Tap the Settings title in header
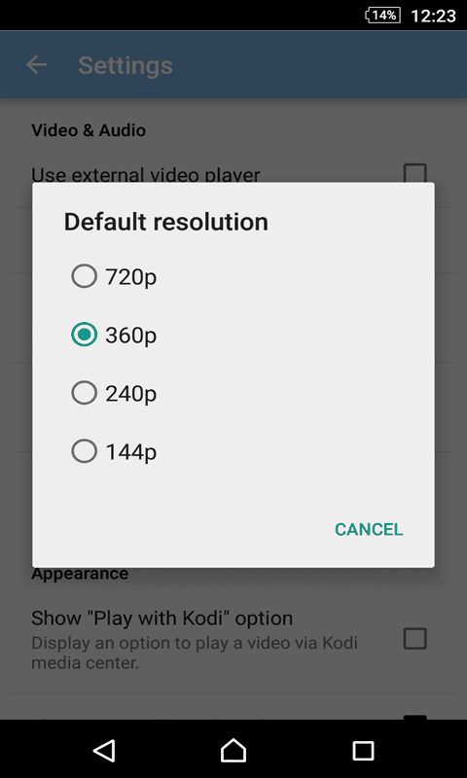Screen dimensions: 467x778 coord(126,65)
